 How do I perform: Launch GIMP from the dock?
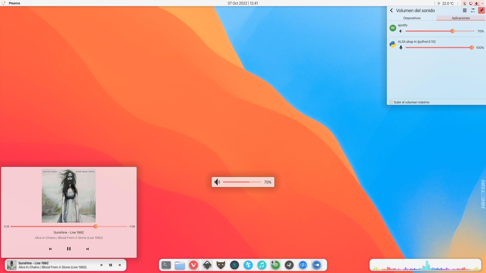pos(221,265)
